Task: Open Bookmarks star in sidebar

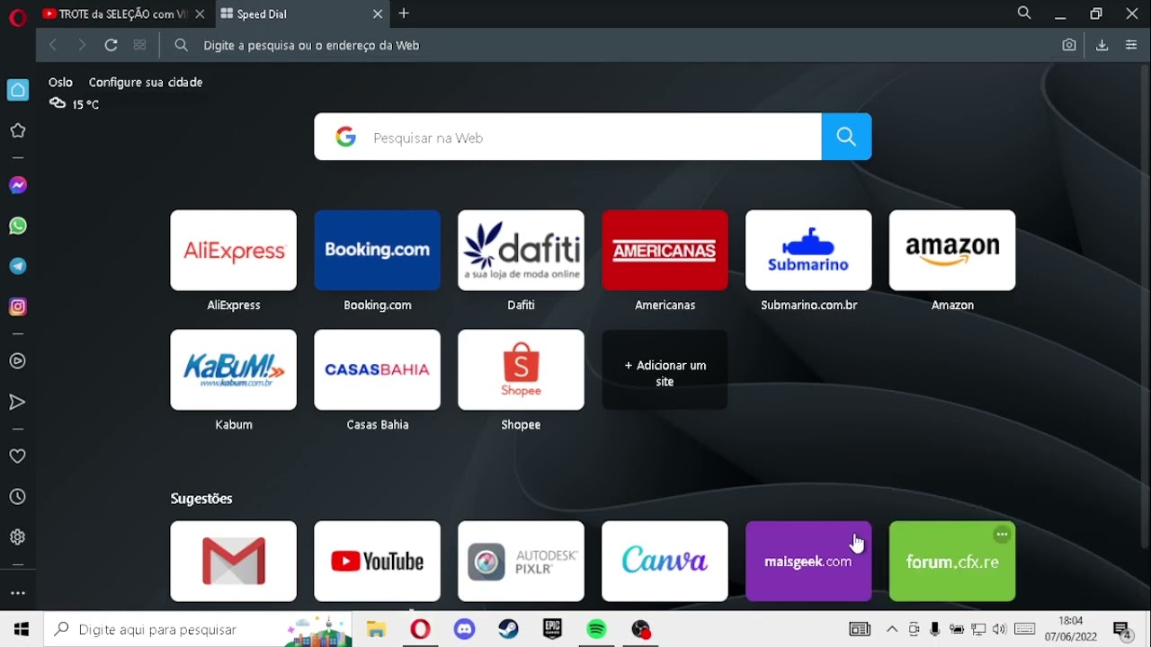Action: [17, 131]
